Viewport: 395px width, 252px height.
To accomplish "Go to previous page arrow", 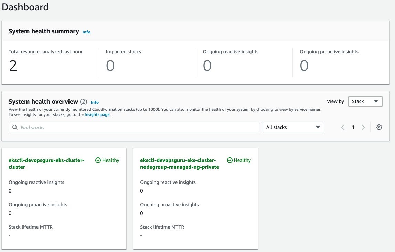I will pyautogui.click(x=343, y=128).
